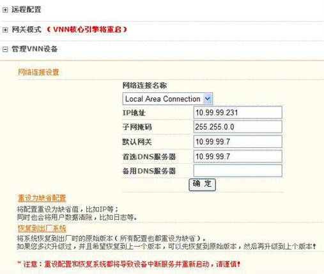
Task: Select the Local Area Connection combo box
Action: [167, 99]
